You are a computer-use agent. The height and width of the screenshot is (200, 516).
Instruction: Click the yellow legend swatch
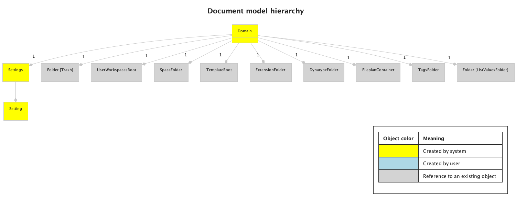398,151
